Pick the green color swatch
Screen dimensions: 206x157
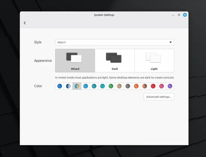pos(111,86)
